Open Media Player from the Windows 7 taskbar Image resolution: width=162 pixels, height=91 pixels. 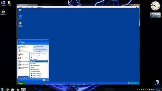[x=18, y=89]
